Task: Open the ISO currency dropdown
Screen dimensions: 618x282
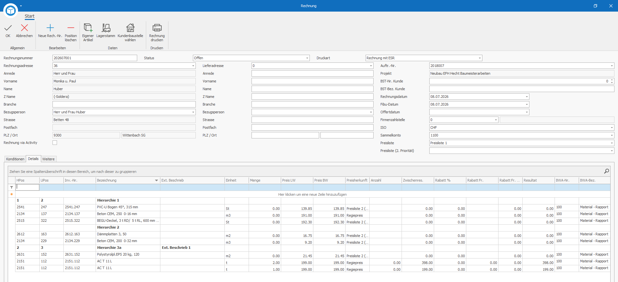Action: (x=612, y=127)
